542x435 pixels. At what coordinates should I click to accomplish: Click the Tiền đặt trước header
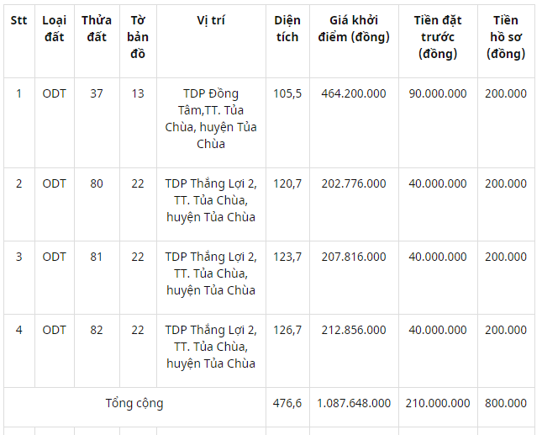(x=438, y=37)
